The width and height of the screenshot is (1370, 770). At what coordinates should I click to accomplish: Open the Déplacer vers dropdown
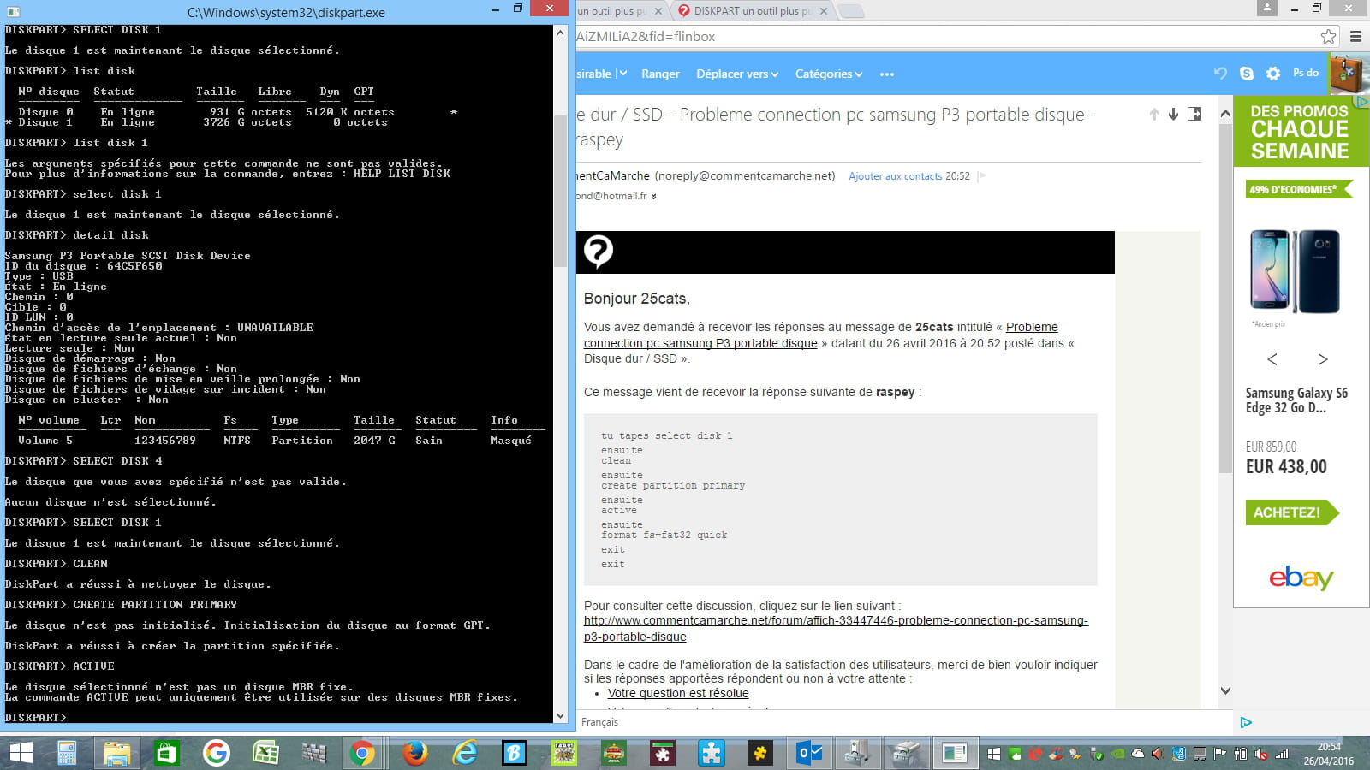coord(737,74)
